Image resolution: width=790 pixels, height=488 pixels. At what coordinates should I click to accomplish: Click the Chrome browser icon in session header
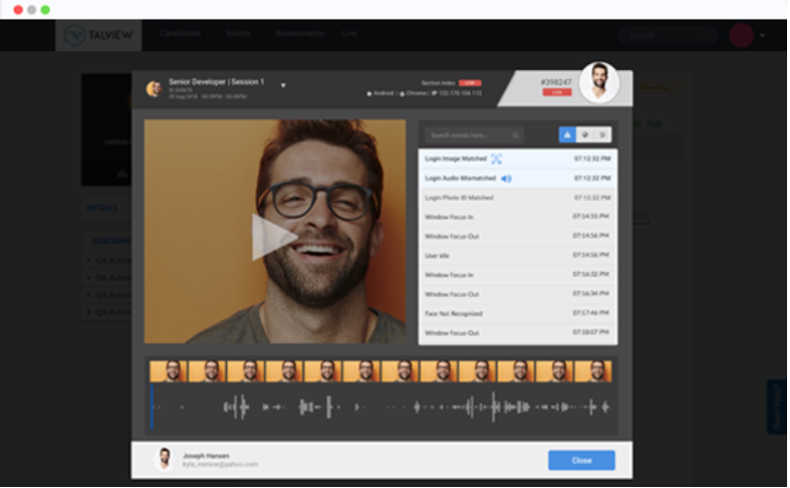(x=402, y=94)
